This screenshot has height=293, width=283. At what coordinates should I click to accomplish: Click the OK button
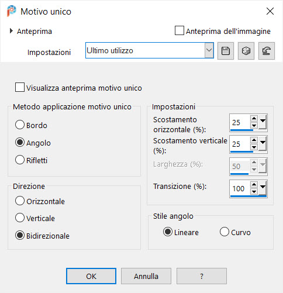[x=91, y=276]
